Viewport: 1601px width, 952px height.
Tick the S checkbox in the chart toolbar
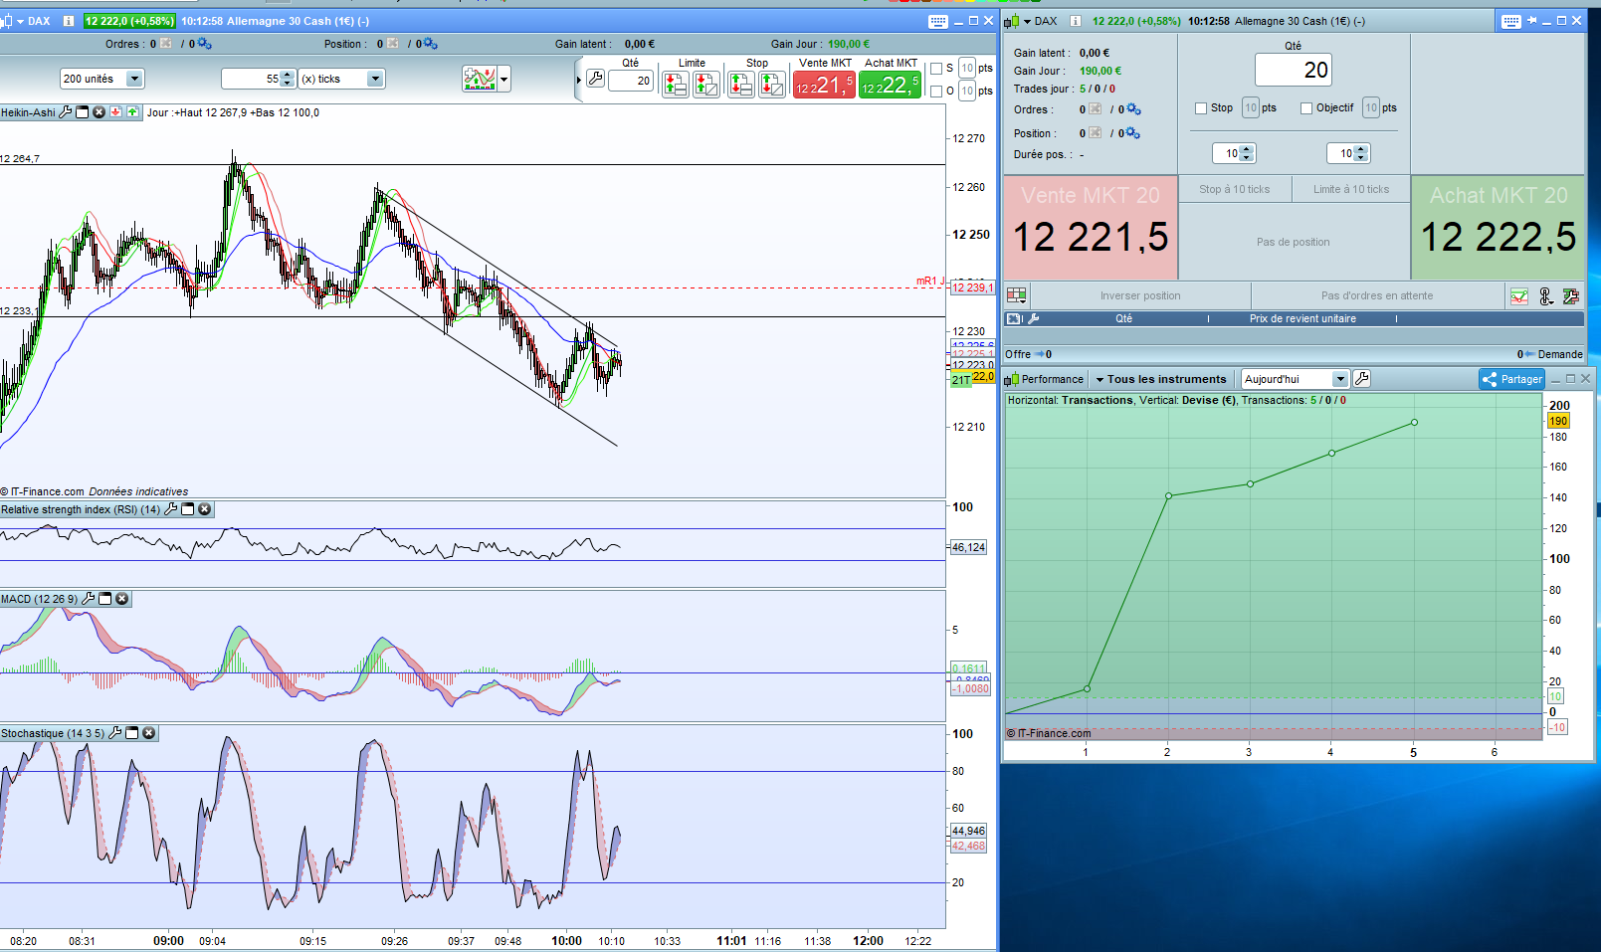pyautogui.click(x=936, y=69)
